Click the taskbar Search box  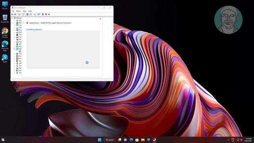[110, 140]
